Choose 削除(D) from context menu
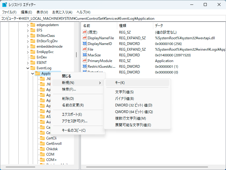The width and height of the screenshot is (226, 170). [68, 99]
